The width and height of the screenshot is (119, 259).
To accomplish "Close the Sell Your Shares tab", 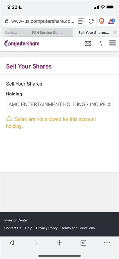I will click(x=115, y=33).
